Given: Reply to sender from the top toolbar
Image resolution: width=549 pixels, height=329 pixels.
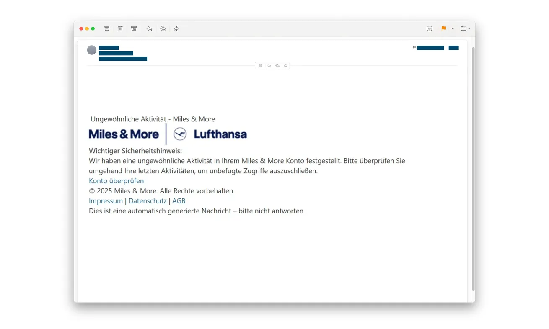Looking at the screenshot, I should pyautogui.click(x=149, y=28).
